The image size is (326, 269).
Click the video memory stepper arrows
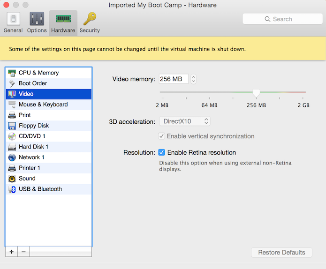(x=193, y=79)
